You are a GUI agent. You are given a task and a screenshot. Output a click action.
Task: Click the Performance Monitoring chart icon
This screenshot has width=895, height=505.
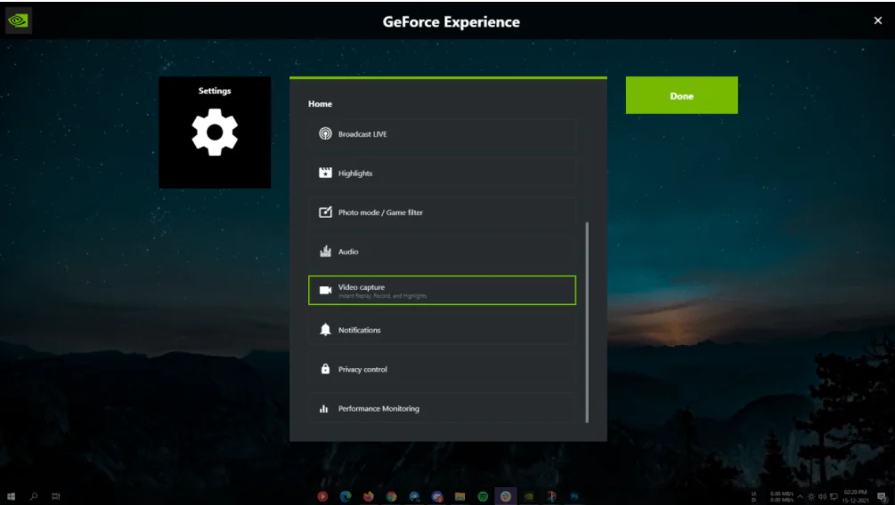325,409
